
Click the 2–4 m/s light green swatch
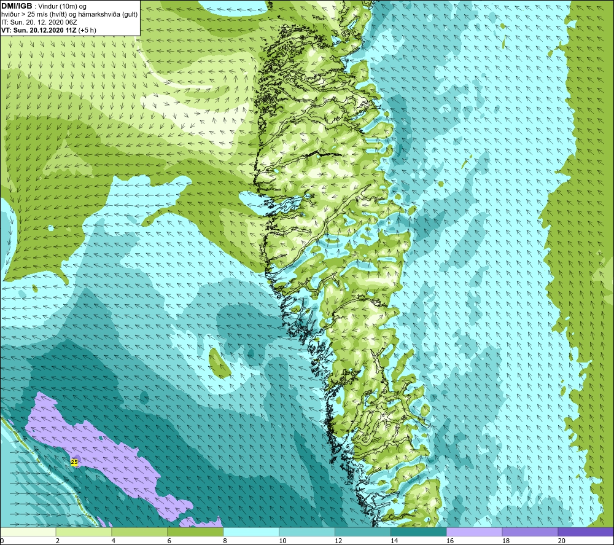click(84, 531)
